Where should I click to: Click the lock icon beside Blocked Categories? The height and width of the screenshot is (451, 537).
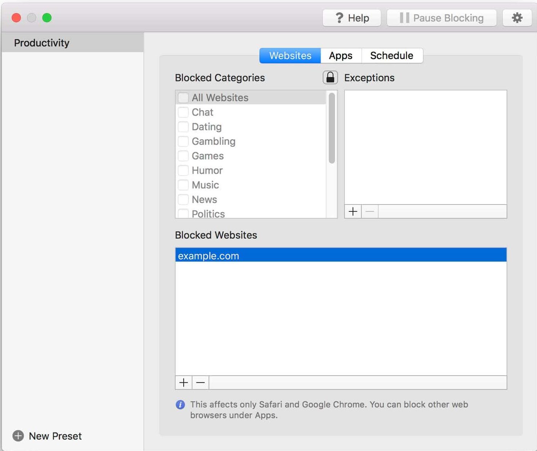pos(330,78)
